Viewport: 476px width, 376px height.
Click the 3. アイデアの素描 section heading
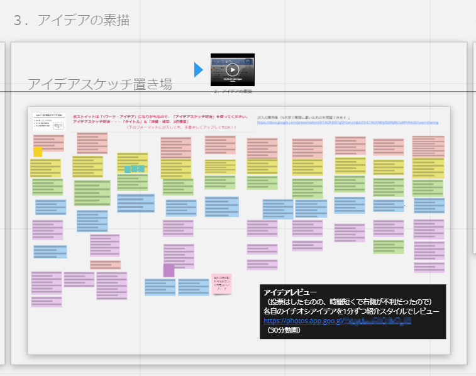click(71, 20)
